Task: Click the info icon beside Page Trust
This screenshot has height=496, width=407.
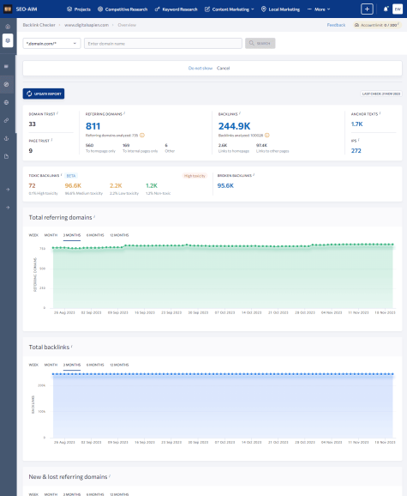Action: coord(51,140)
